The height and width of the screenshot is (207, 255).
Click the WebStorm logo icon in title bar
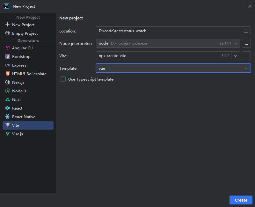[x=6, y=6]
